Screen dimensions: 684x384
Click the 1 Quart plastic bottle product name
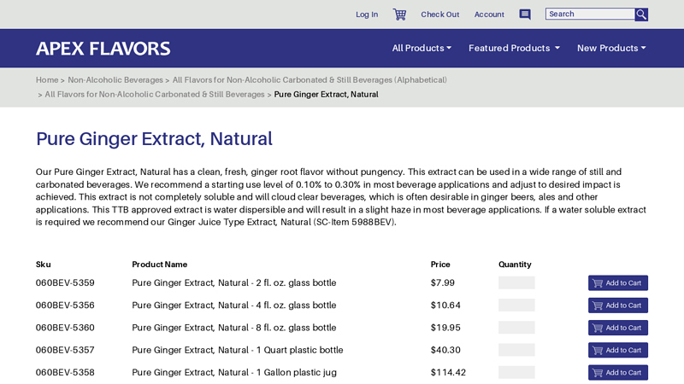pos(238,350)
